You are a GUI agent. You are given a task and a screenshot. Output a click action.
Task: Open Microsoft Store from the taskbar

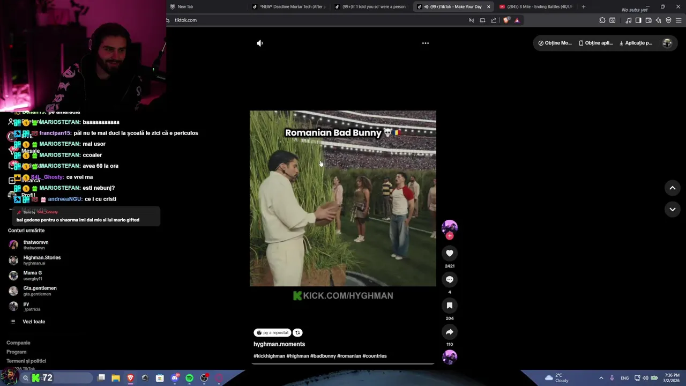click(x=160, y=378)
